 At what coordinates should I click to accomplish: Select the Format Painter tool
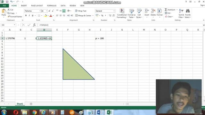point(15,17)
